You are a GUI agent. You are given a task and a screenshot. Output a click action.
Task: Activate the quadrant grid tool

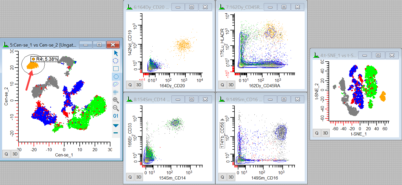(x=116, y=92)
